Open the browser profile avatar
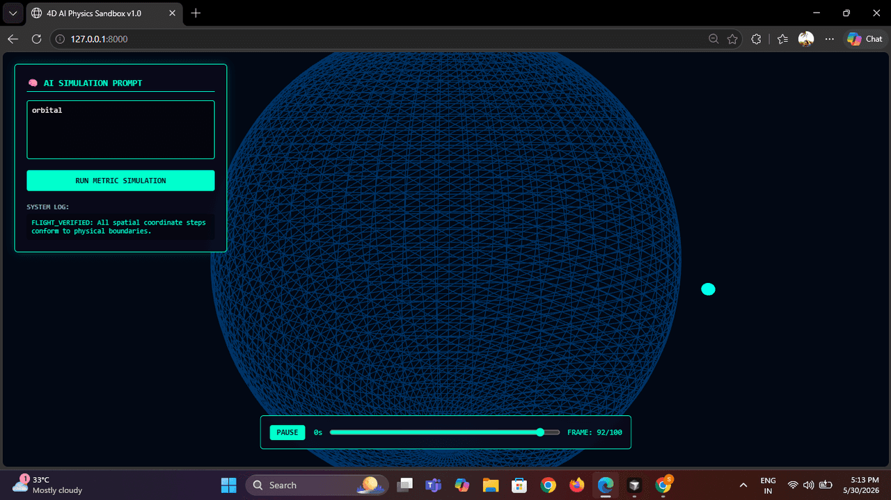The height and width of the screenshot is (500, 891). point(806,39)
